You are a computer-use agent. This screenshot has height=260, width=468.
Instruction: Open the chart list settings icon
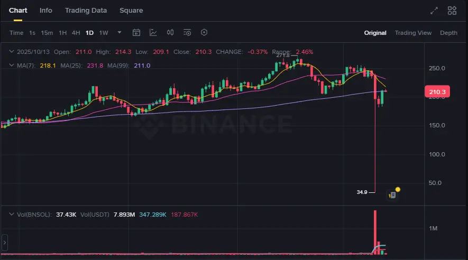(x=187, y=33)
